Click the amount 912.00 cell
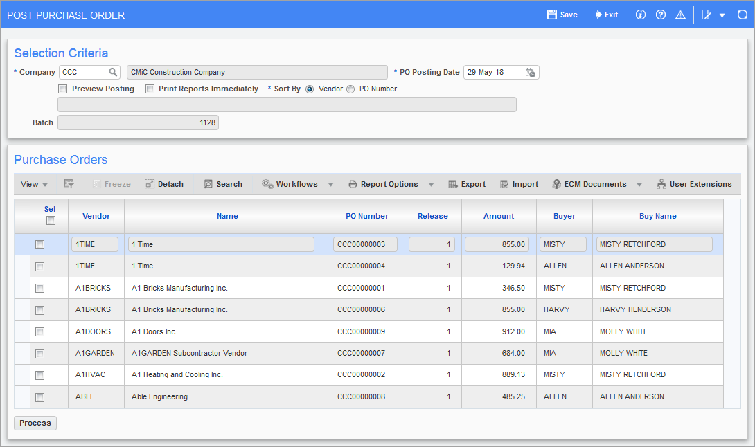The image size is (755, 447). click(499, 331)
